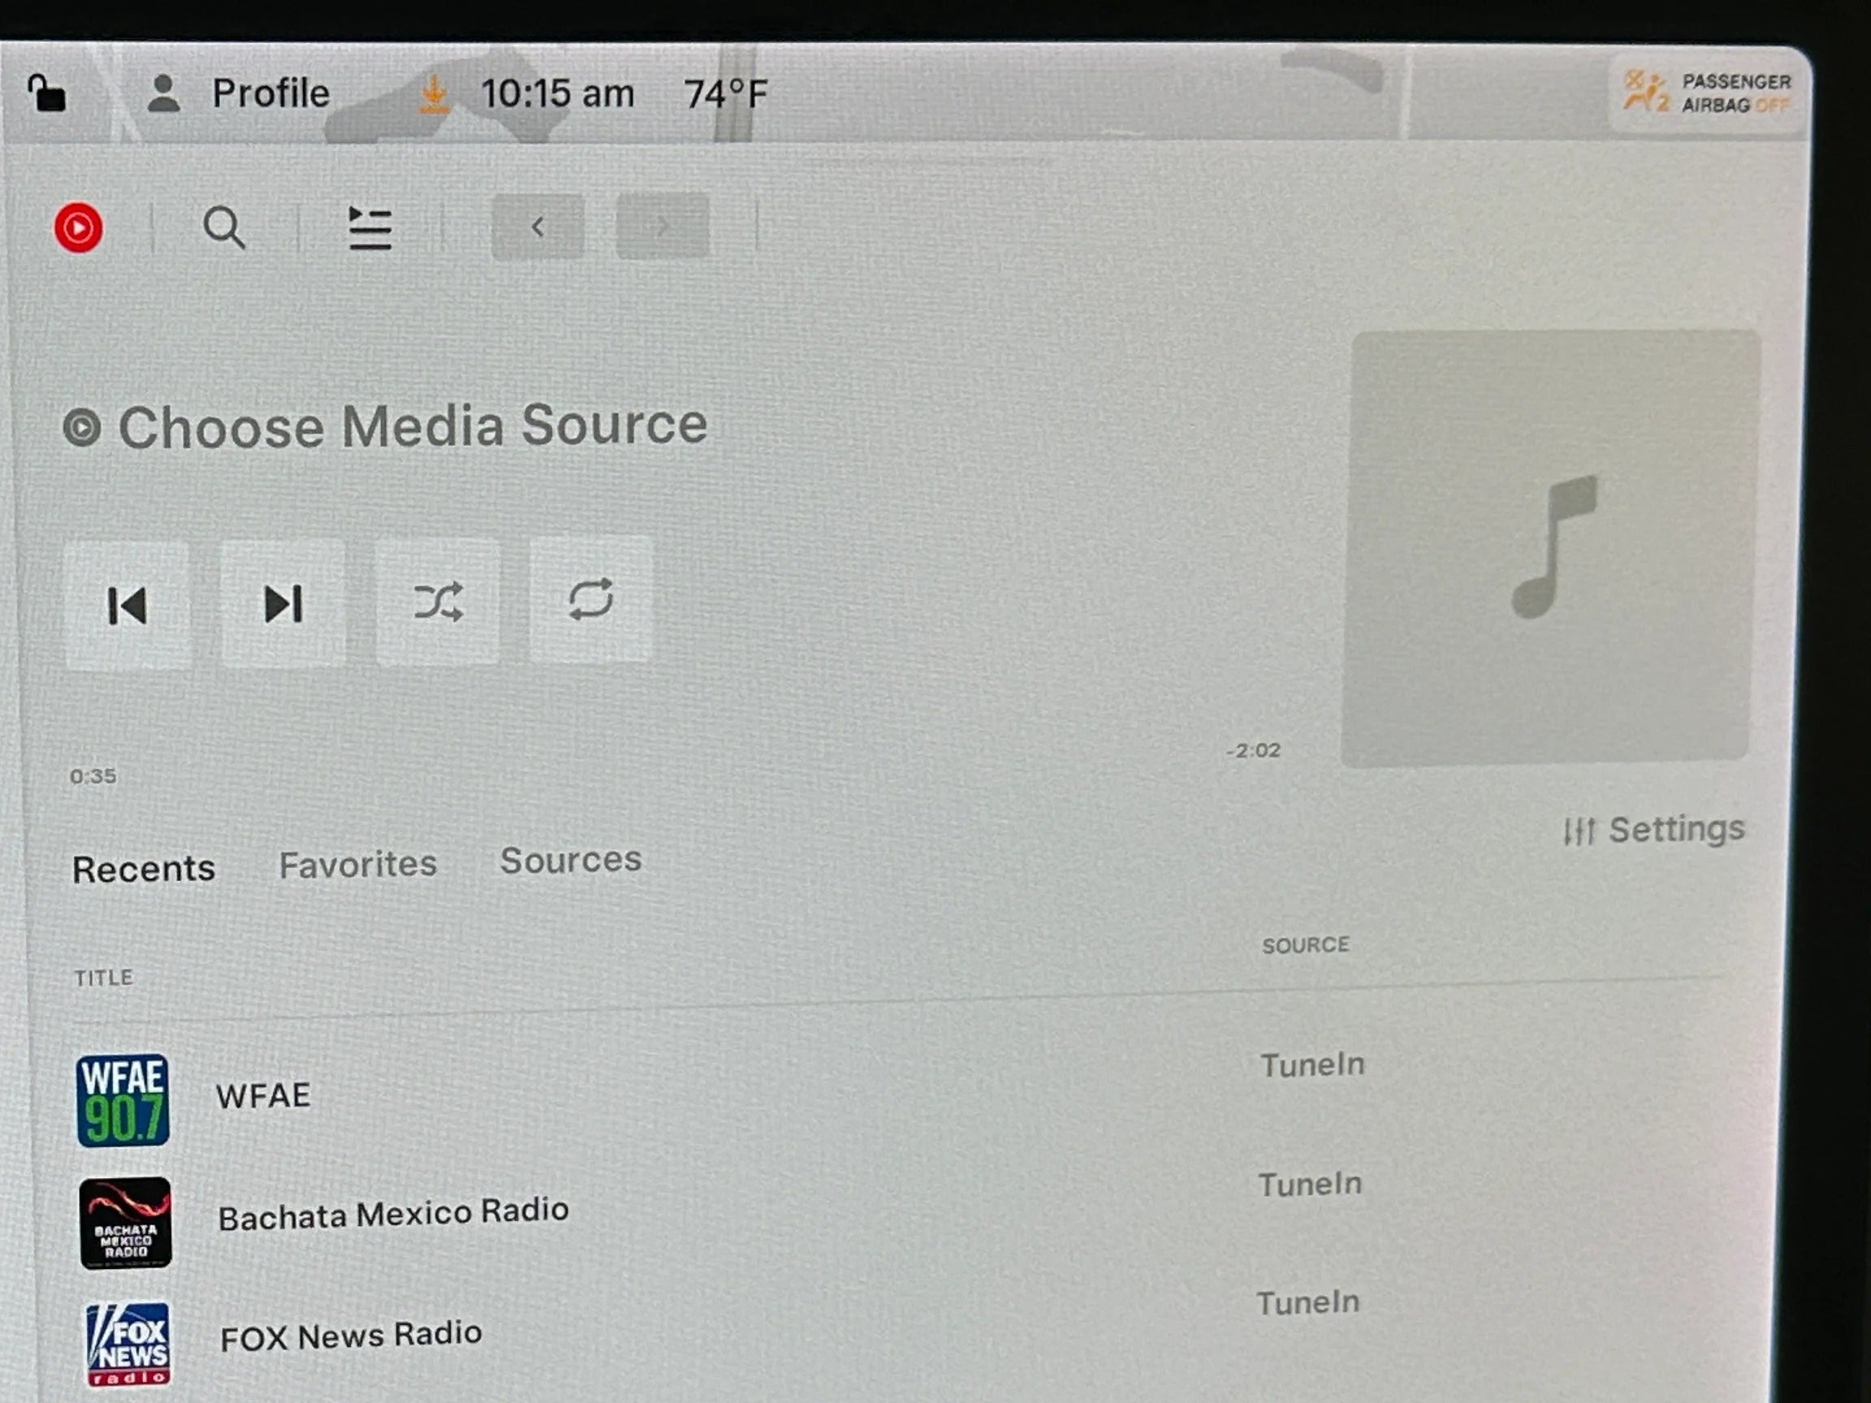Tap TuneIn source for FOX News Radio
This screenshot has height=1403, width=1871.
coord(1307,1303)
